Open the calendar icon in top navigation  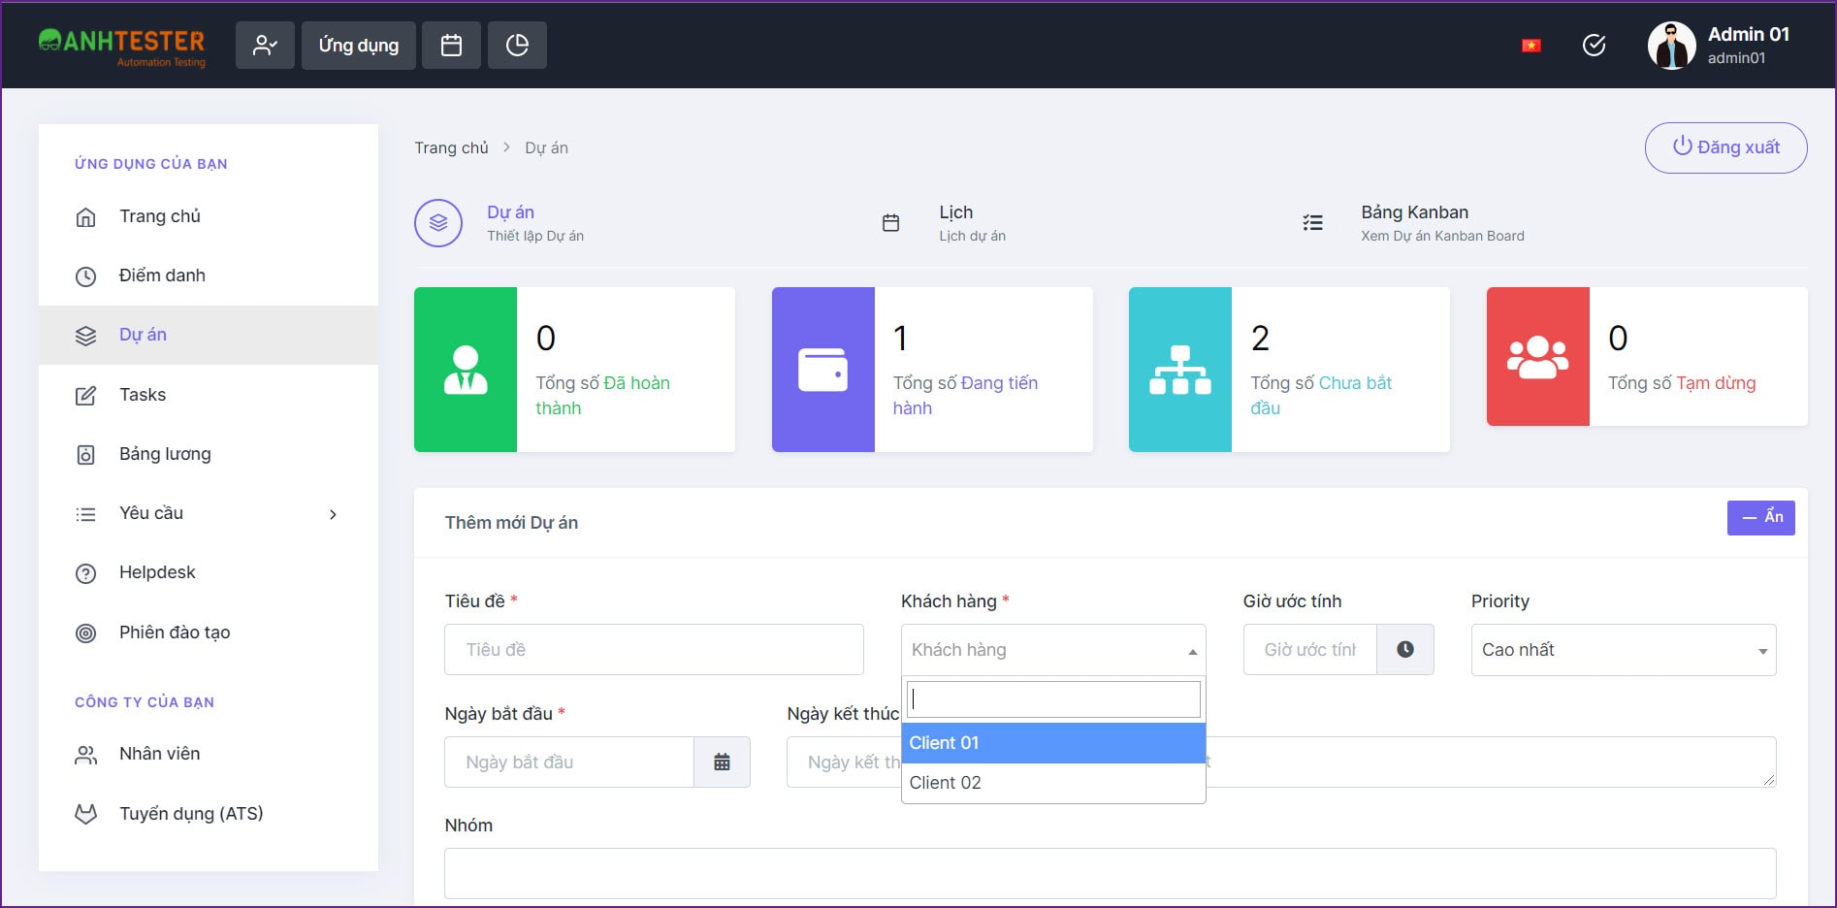tap(451, 46)
